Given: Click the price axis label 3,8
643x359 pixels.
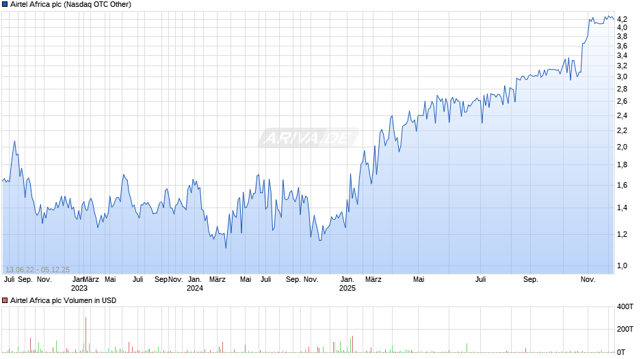Looking at the screenshot, I should [622, 36].
